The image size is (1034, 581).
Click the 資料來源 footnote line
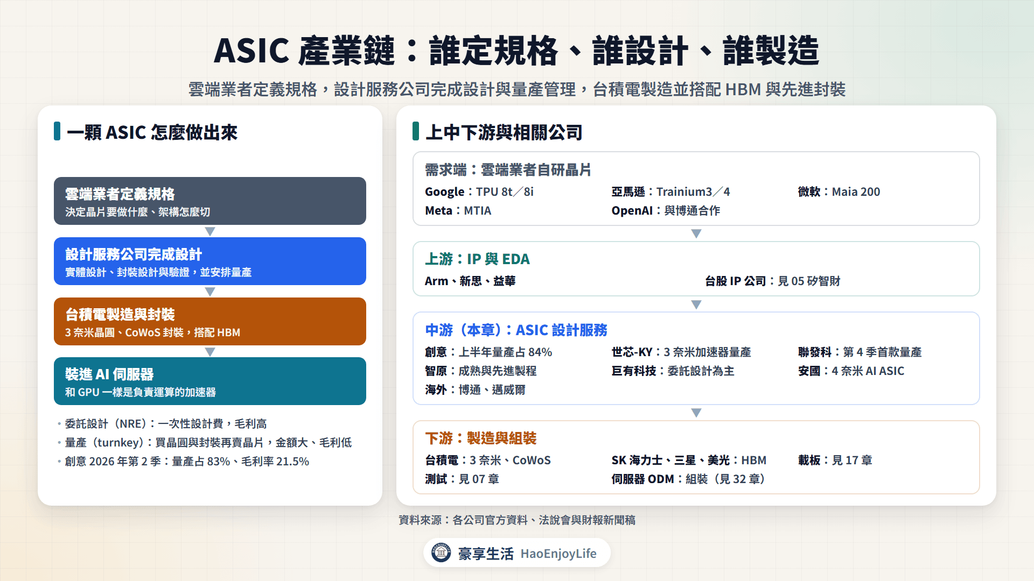click(517, 520)
